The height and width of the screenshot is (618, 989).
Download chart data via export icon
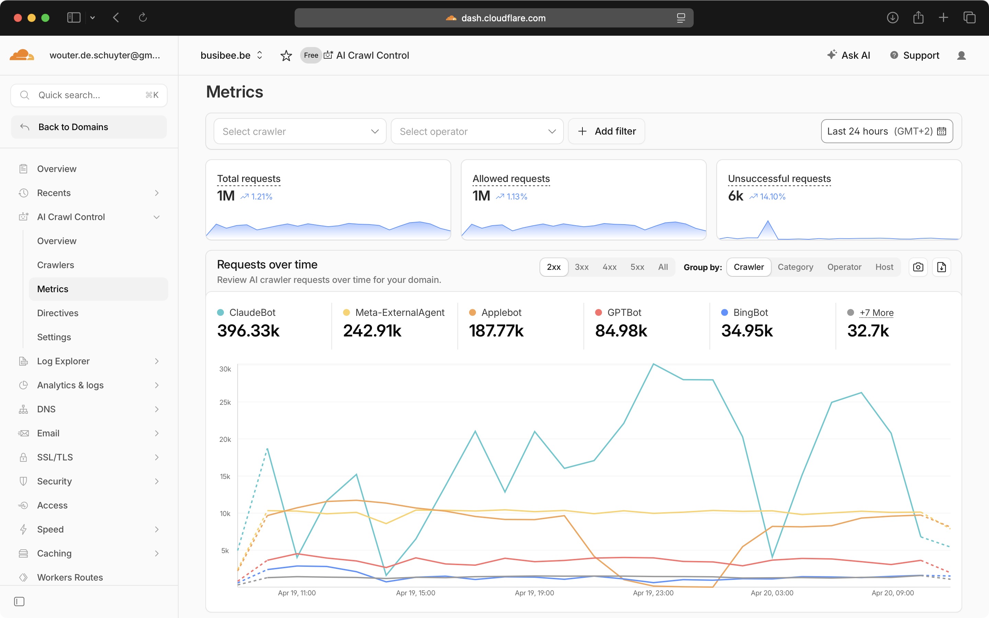point(942,267)
